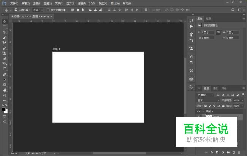Image resolution: width=247 pixels, height=156 pixels.
Task: Choose the Horizontal Type tool
Action: pyautogui.click(x=5, y=69)
